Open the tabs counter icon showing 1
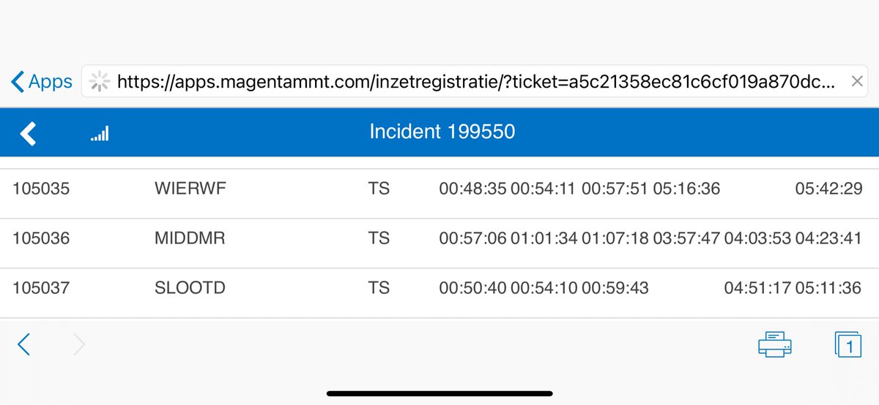Image resolution: width=879 pixels, height=405 pixels. tap(848, 344)
